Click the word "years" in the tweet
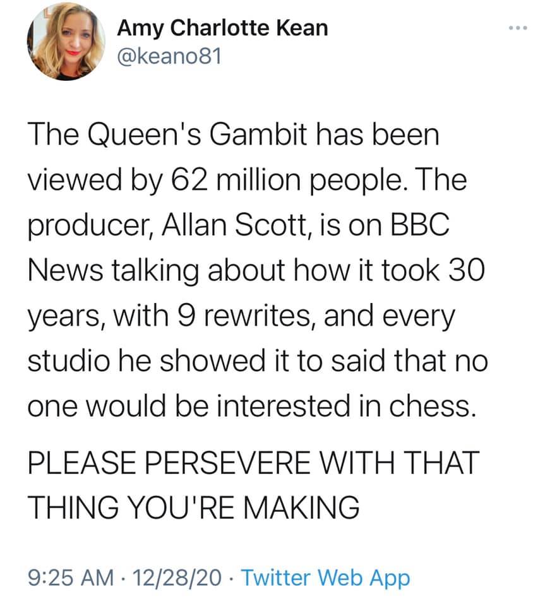Image resolution: width=557 pixels, height=606 pixels. [x=61, y=318]
